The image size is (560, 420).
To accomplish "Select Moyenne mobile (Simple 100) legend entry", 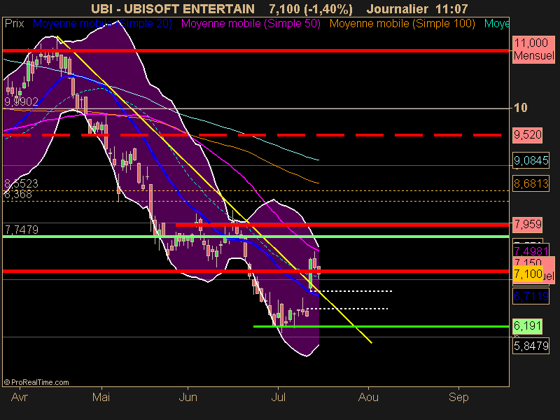I will point(402,24).
